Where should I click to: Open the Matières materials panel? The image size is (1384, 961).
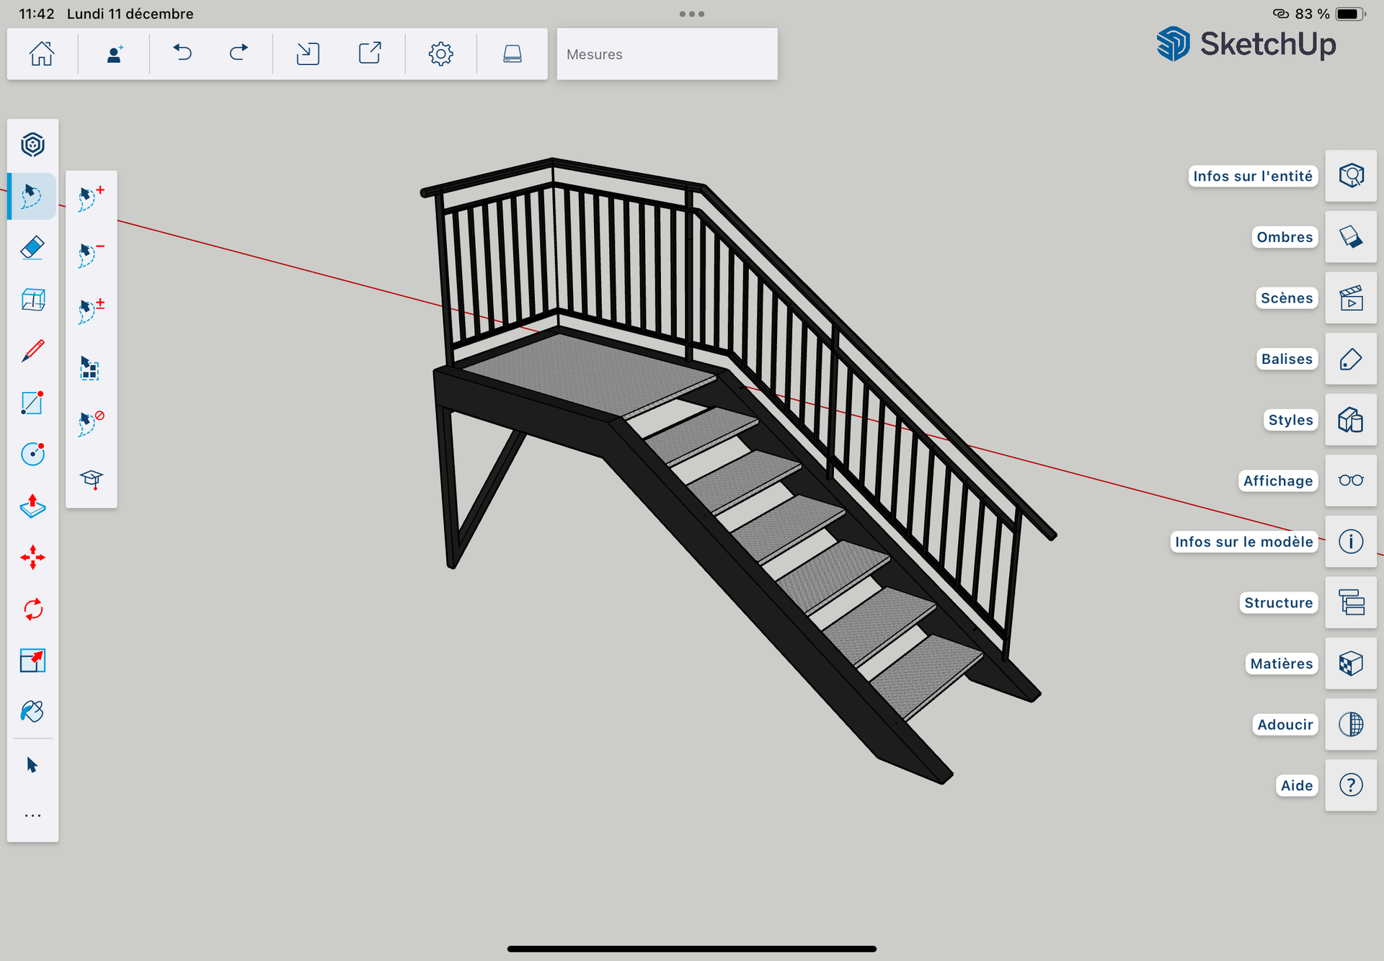(1350, 663)
